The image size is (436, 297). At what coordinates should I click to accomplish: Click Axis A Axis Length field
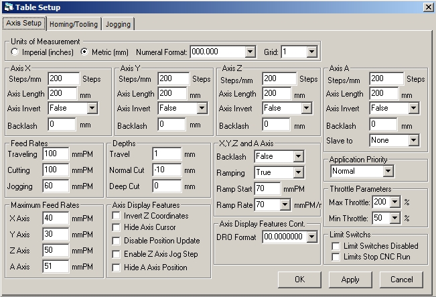[x=384, y=93]
